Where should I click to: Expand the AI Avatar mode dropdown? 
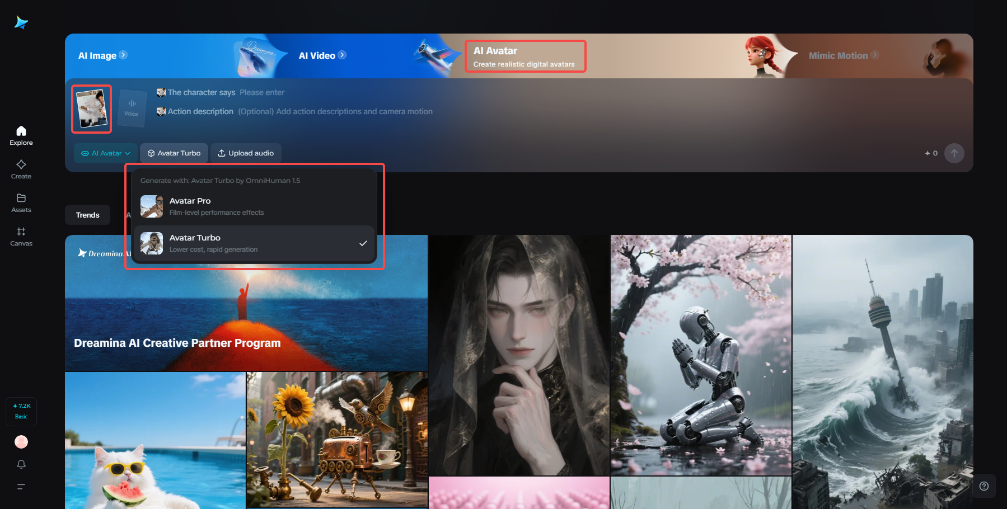[x=105, y=153]
